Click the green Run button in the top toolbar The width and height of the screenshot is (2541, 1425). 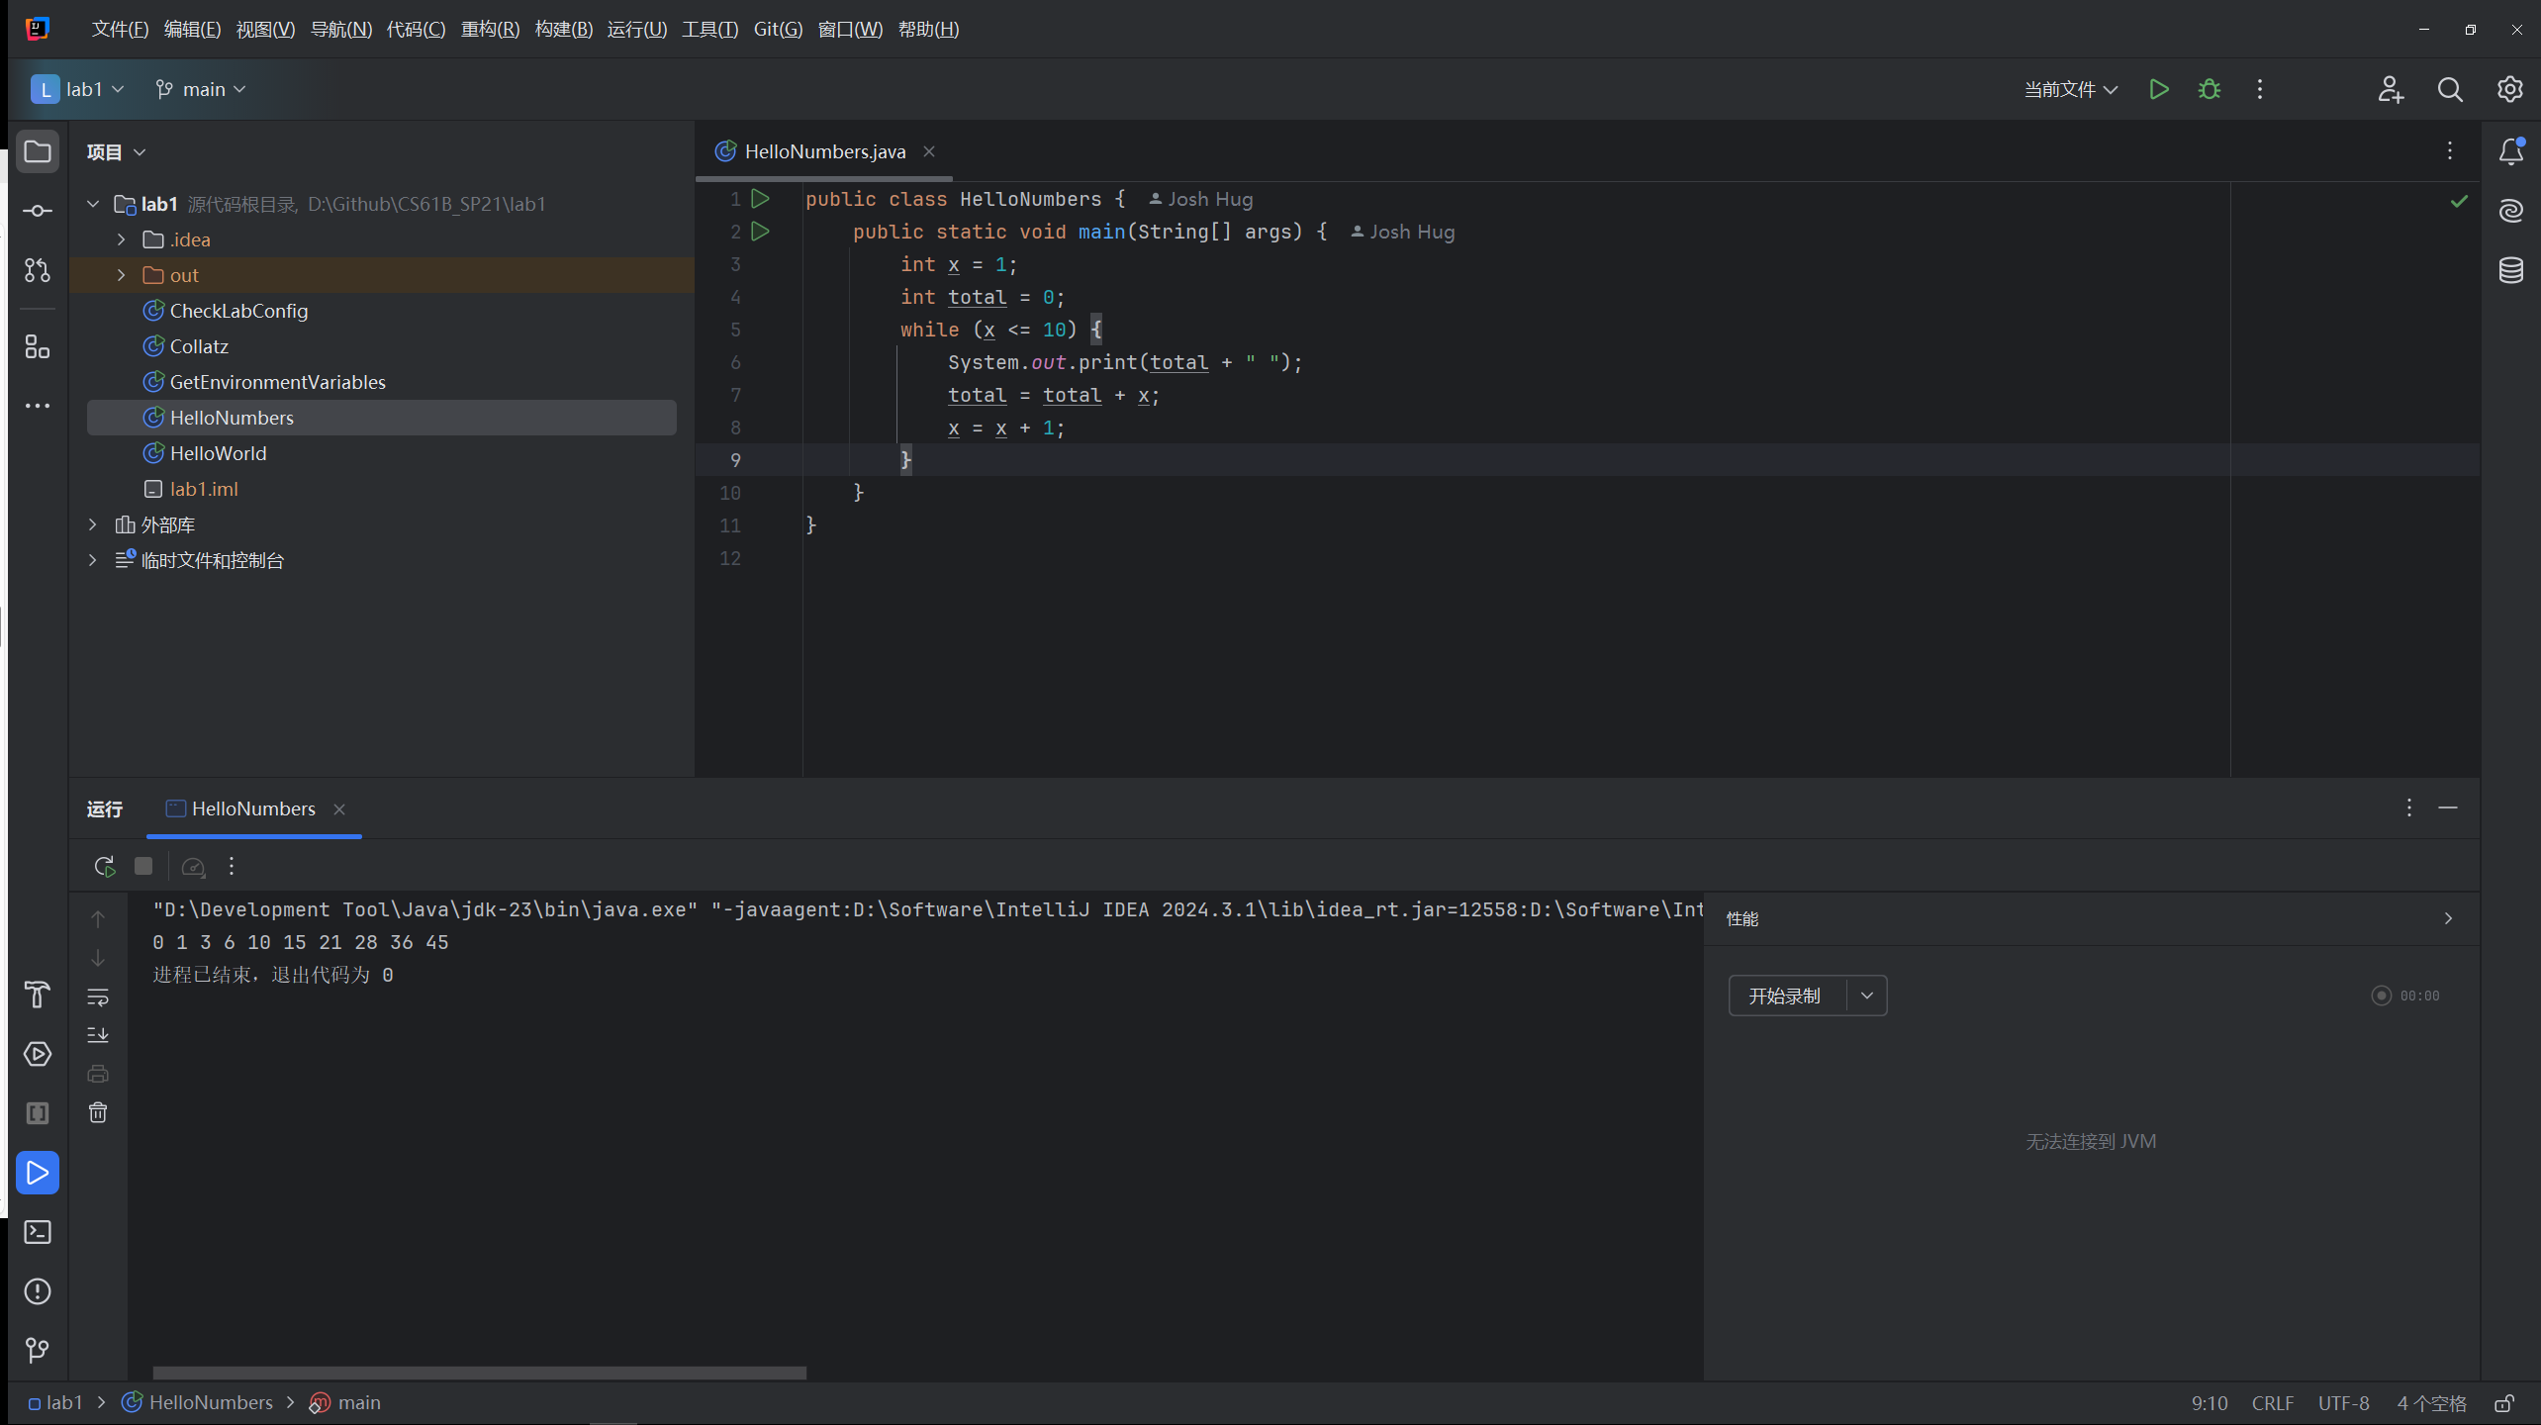pos(2158,89)
